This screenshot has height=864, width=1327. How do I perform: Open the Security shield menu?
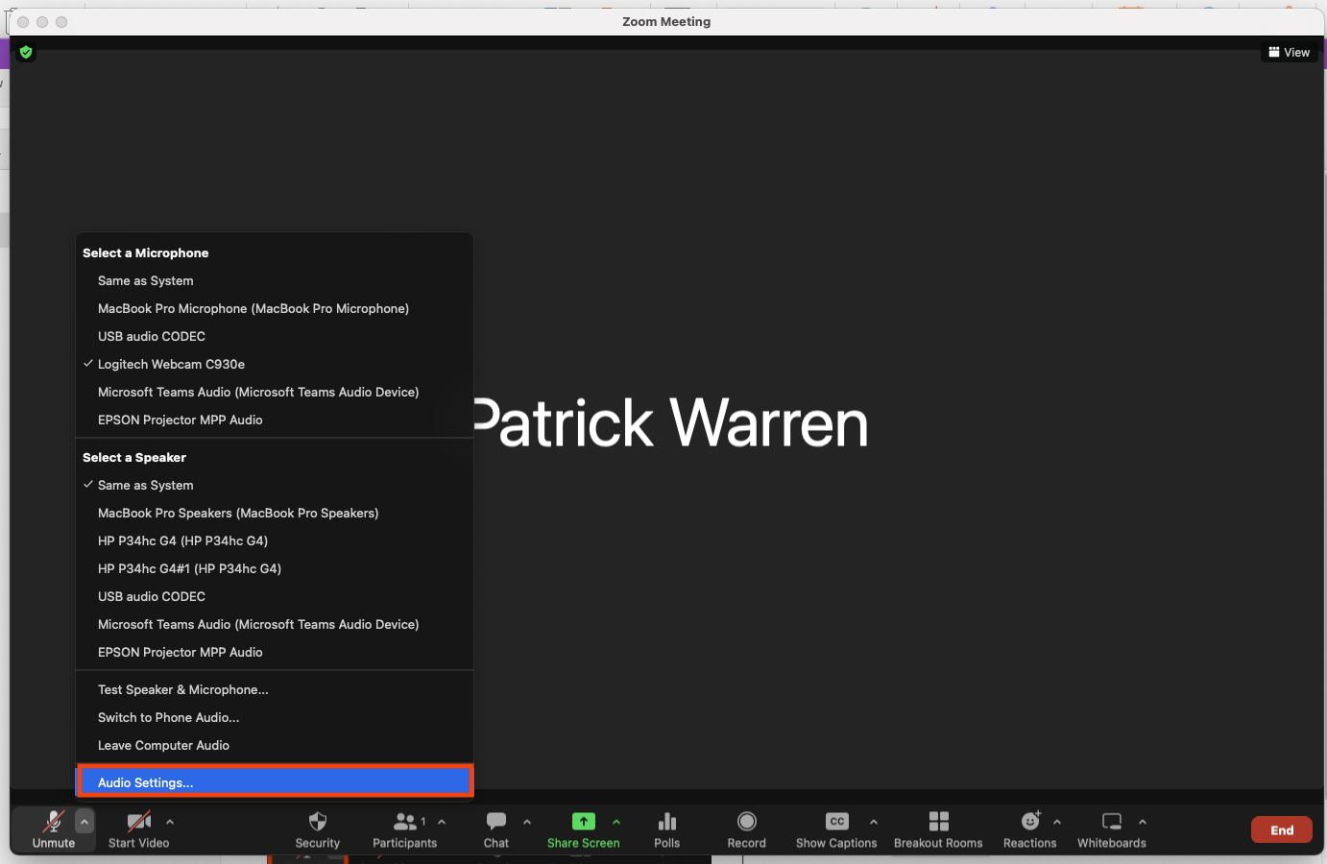(318, 829)
